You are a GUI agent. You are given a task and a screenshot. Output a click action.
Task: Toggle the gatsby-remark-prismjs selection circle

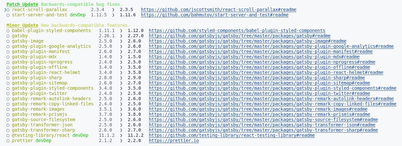(x=8, y=115)
